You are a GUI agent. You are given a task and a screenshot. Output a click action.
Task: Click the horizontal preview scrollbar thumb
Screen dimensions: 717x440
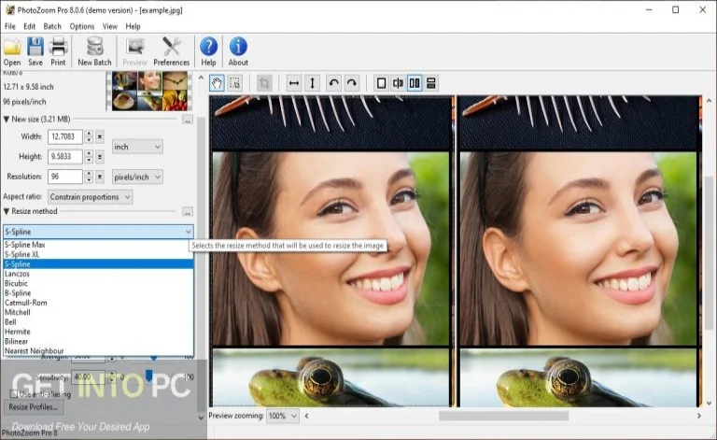[x=503, y=416]
